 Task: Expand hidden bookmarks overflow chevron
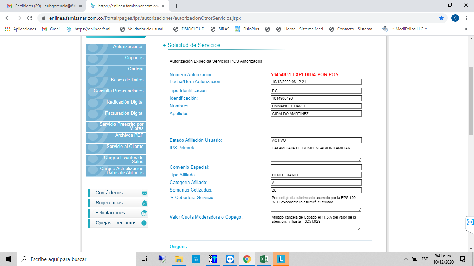466,29
